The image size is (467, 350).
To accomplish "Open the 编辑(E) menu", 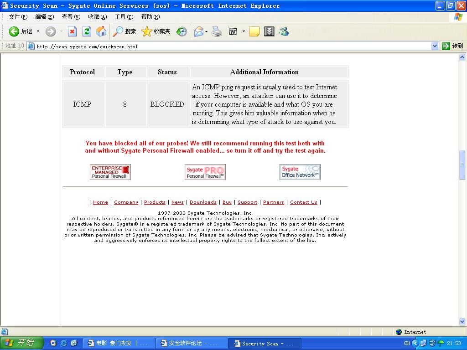I will coord(45,17).
